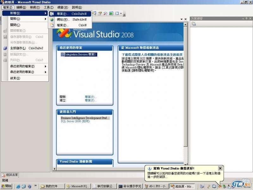The height and width of the screenshot is (190, 253).
Task: Click the Properties Window toolbar icon
Action: (100, 13)
